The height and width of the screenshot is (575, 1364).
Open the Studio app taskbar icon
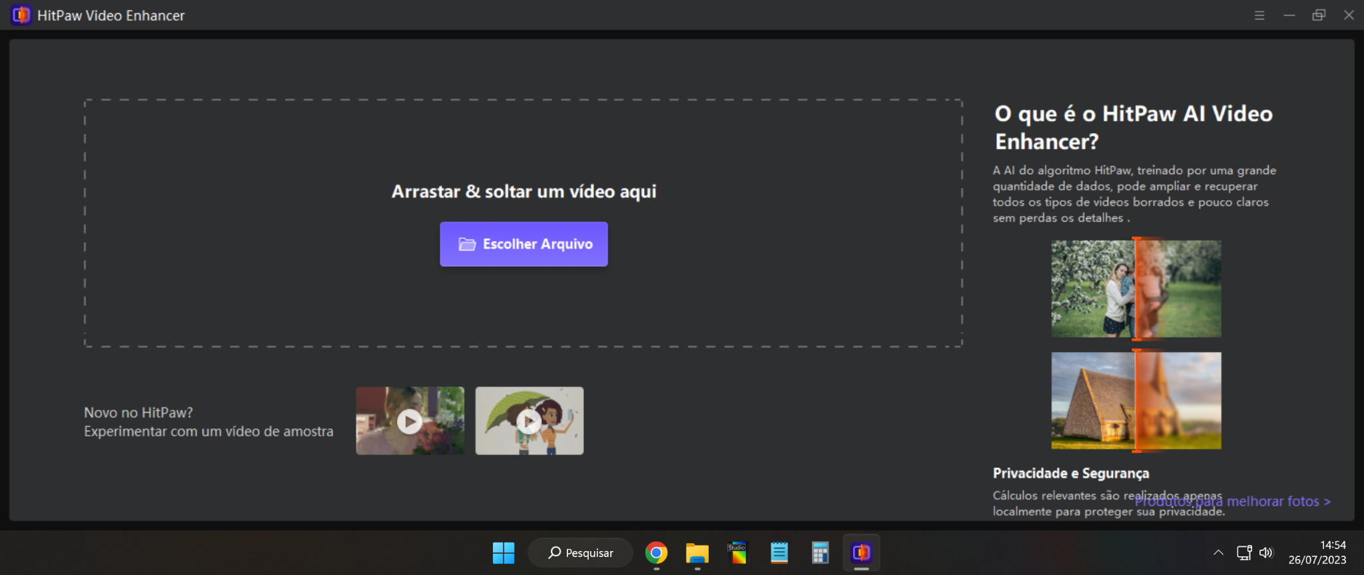coord(738,553)
